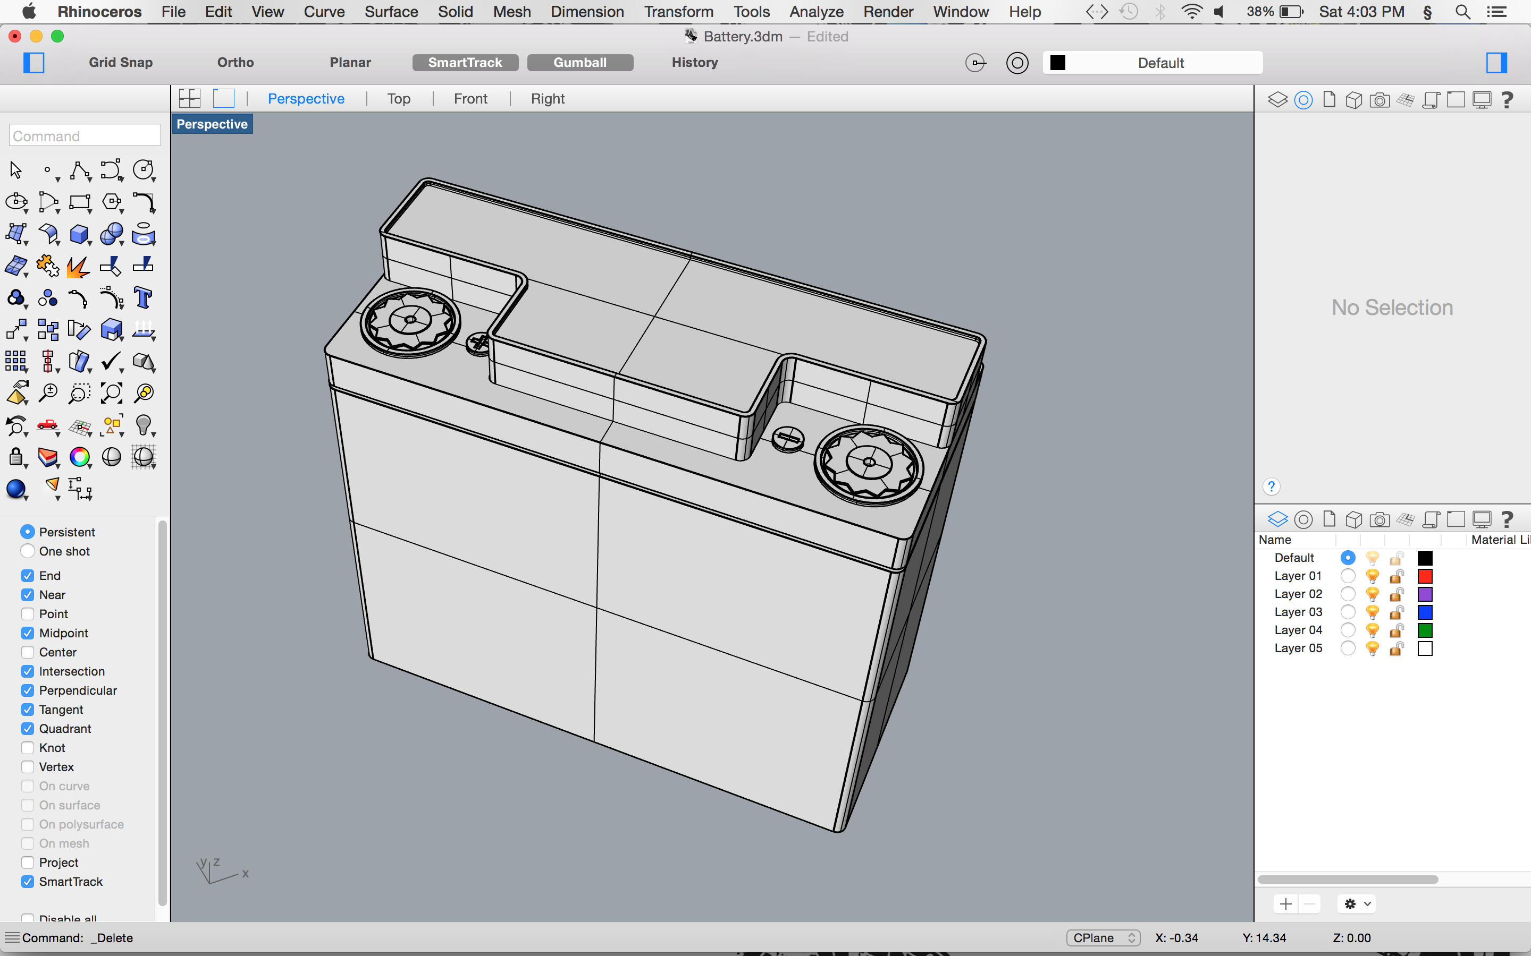Enable the Center object snap
The width and height of the screenshot is (1531, 956).
point(28,652)
